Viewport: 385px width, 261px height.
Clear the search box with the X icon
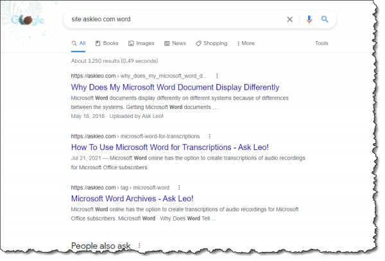click(290, 19)
